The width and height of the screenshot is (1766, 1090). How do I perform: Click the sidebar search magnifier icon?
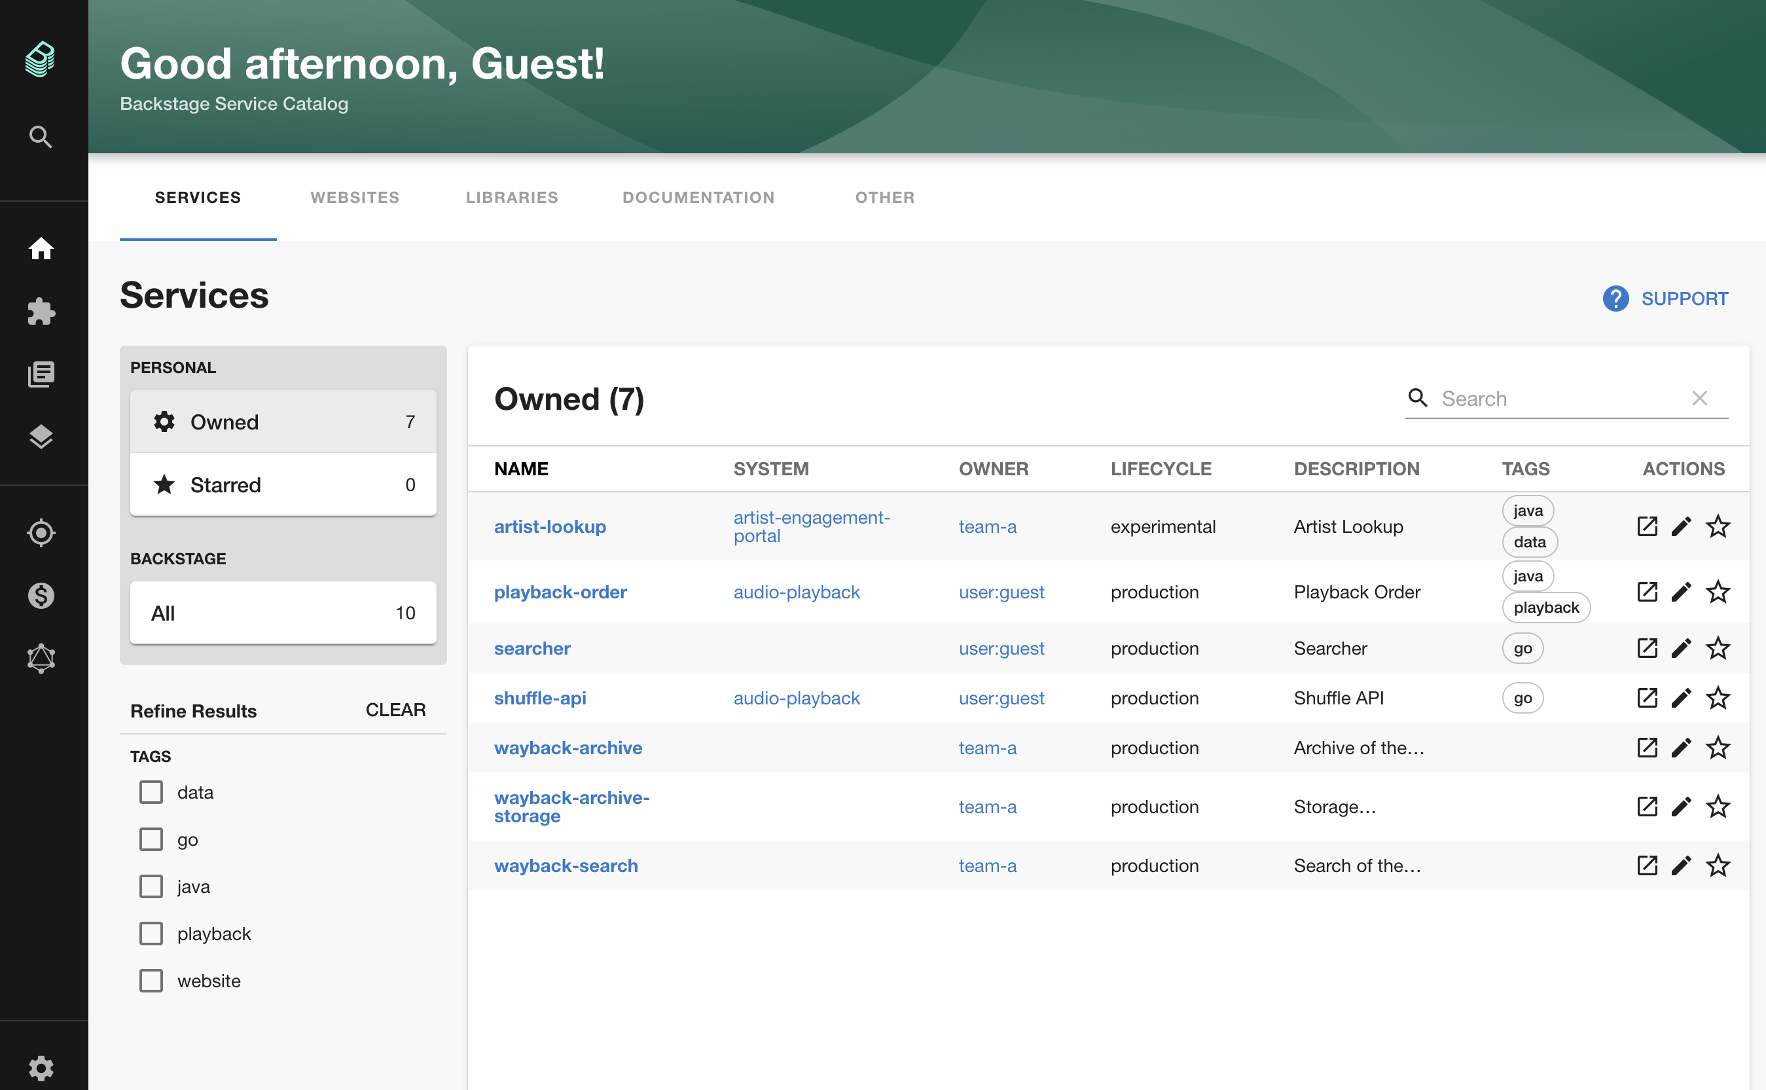tap(41, 136)
